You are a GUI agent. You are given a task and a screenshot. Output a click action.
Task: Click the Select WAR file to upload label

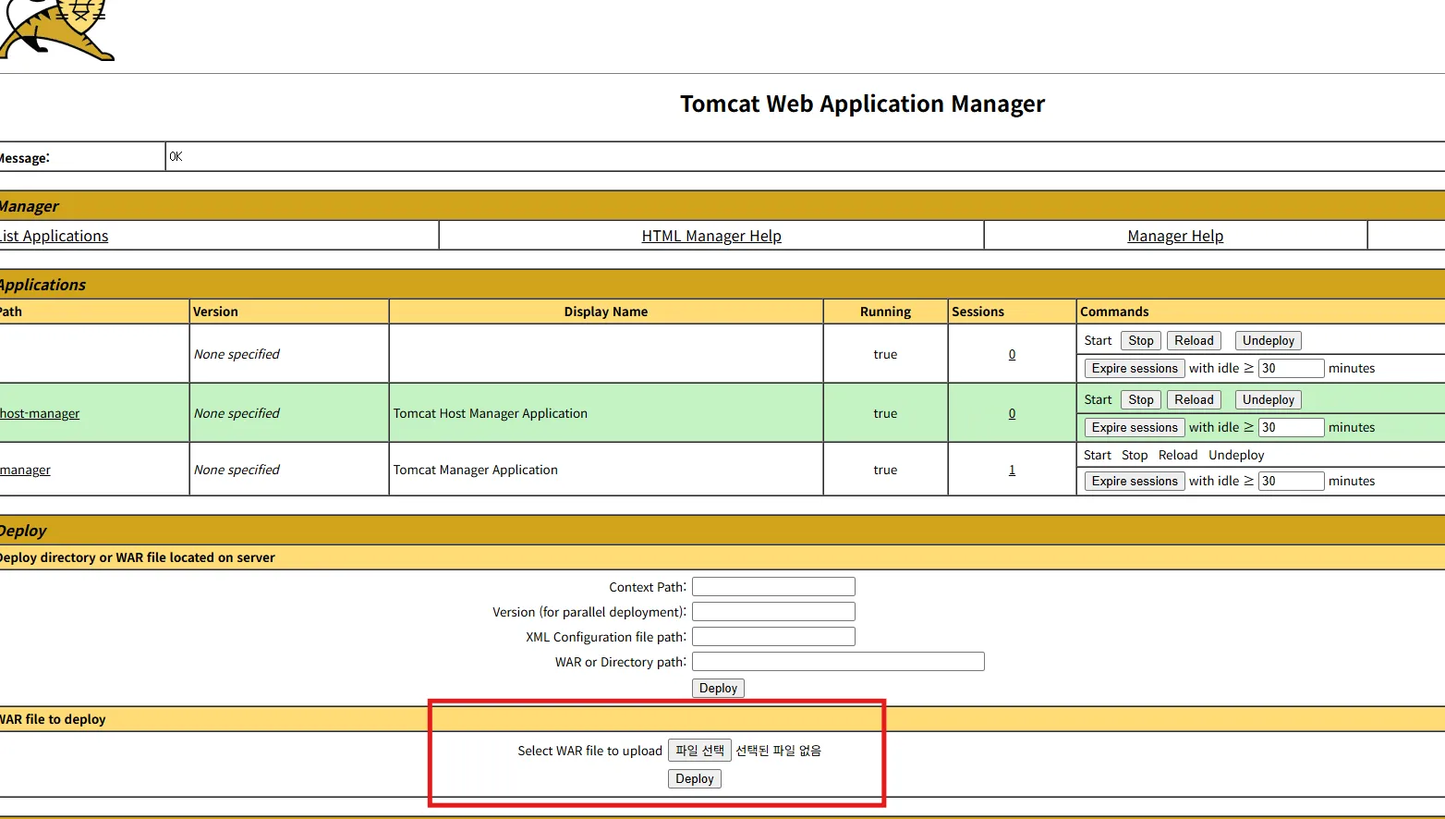[589, 751]
